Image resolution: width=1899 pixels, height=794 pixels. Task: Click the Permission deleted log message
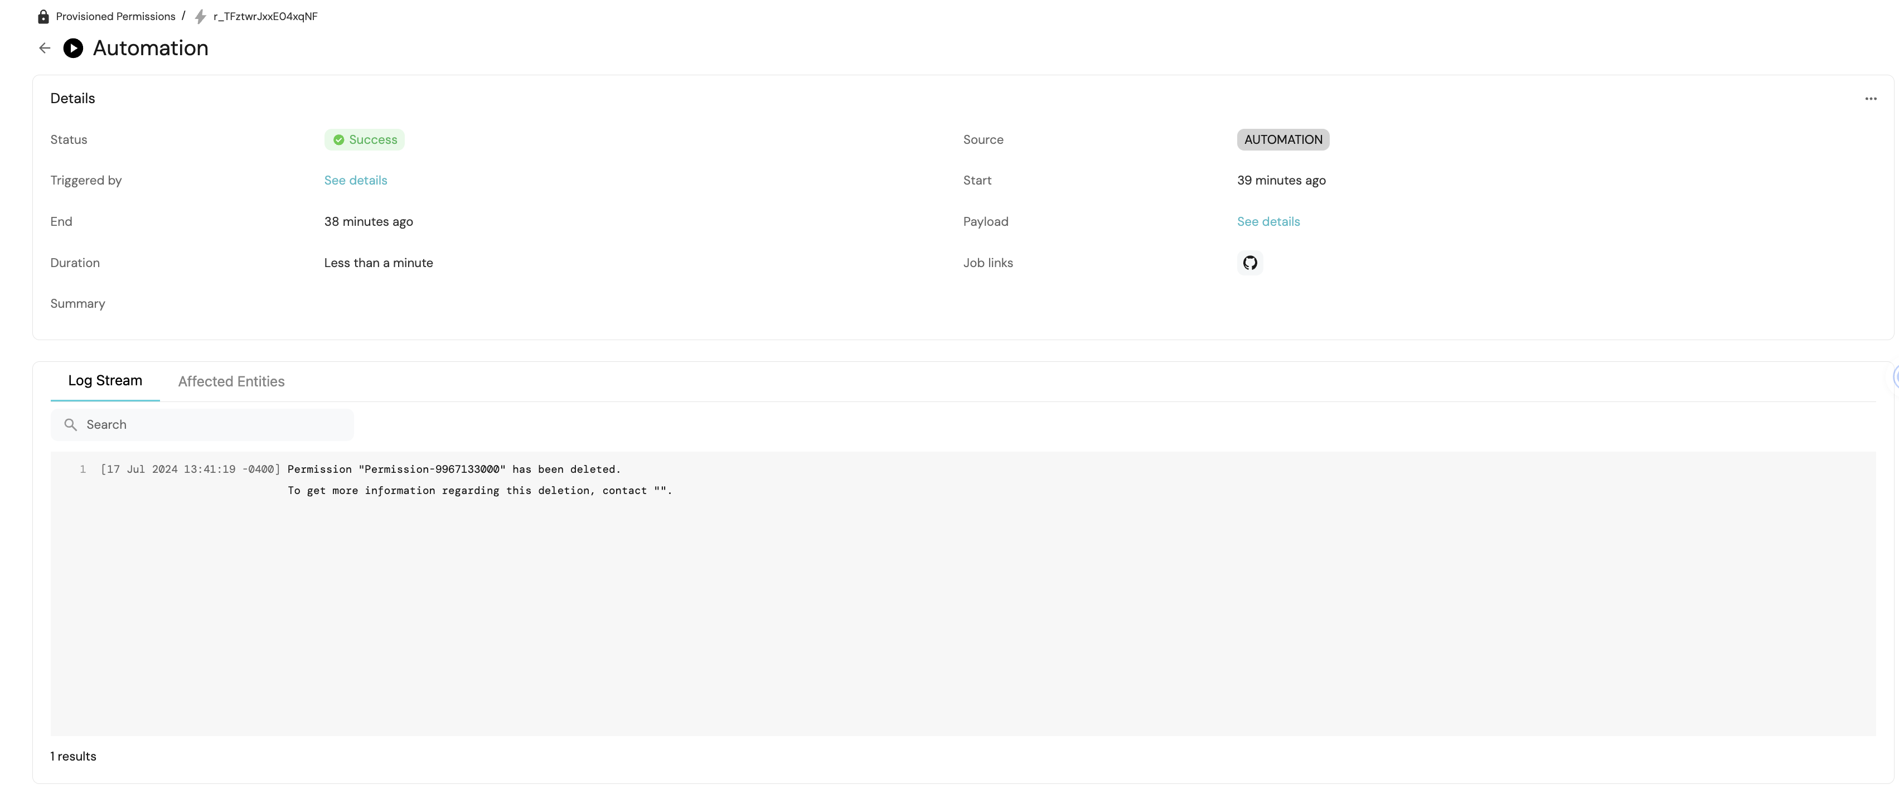coord(453,469)
